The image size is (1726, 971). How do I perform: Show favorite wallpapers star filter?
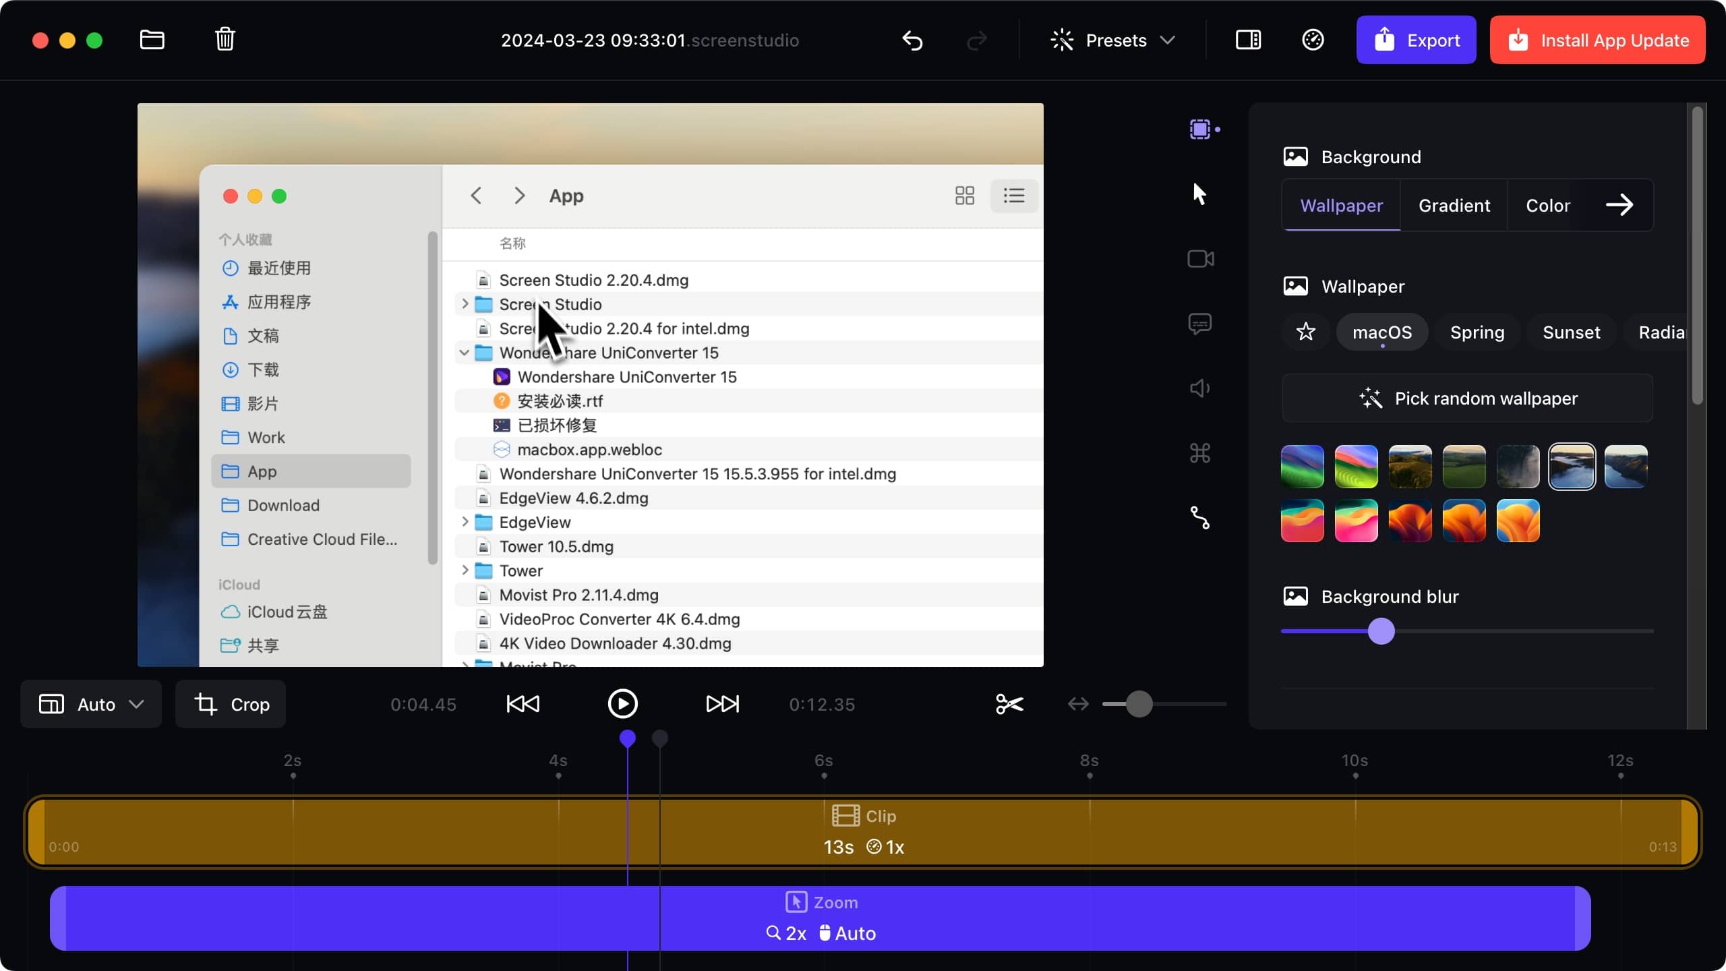coord(1306,332)
